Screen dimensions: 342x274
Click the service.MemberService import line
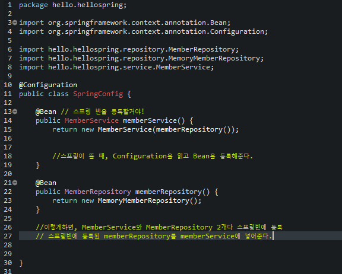coord(116,67)
